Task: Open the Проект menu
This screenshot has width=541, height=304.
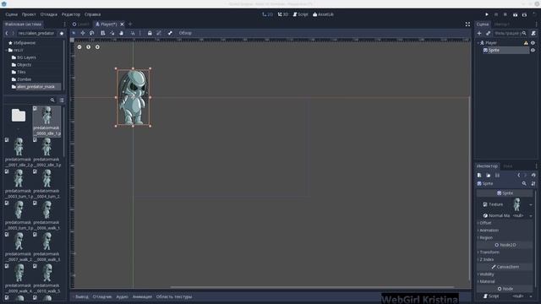Action: pos(29,14)
